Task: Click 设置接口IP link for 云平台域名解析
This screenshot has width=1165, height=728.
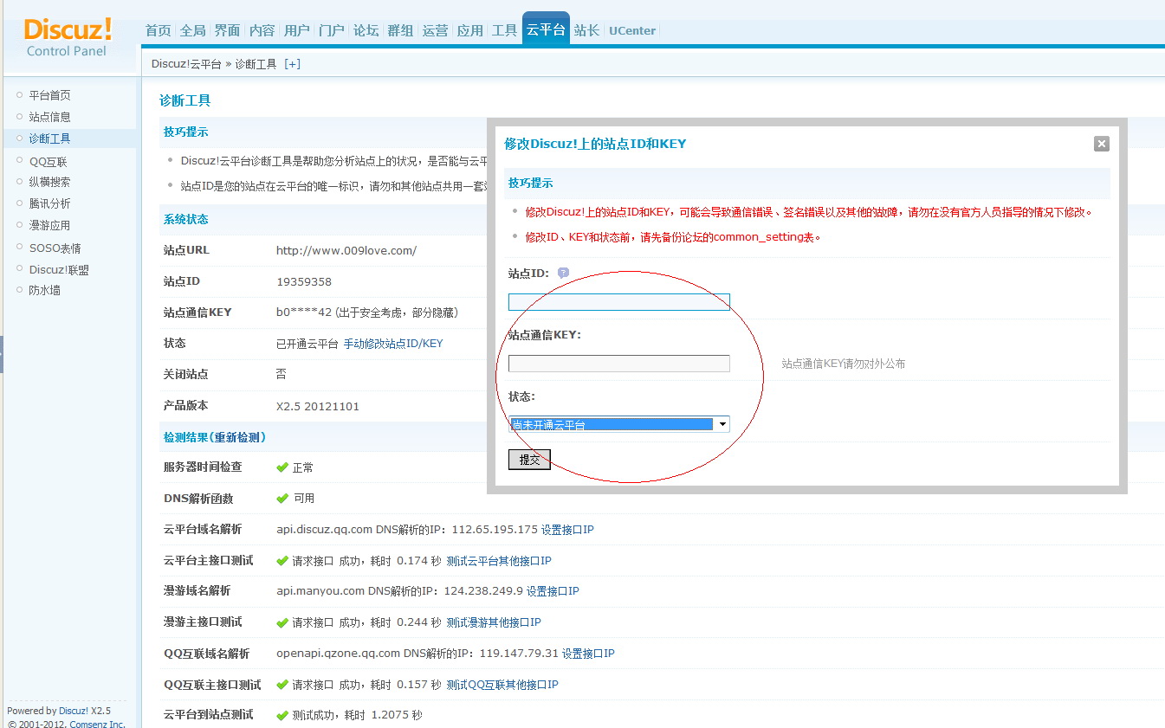Action: click(x=567, y=530)
